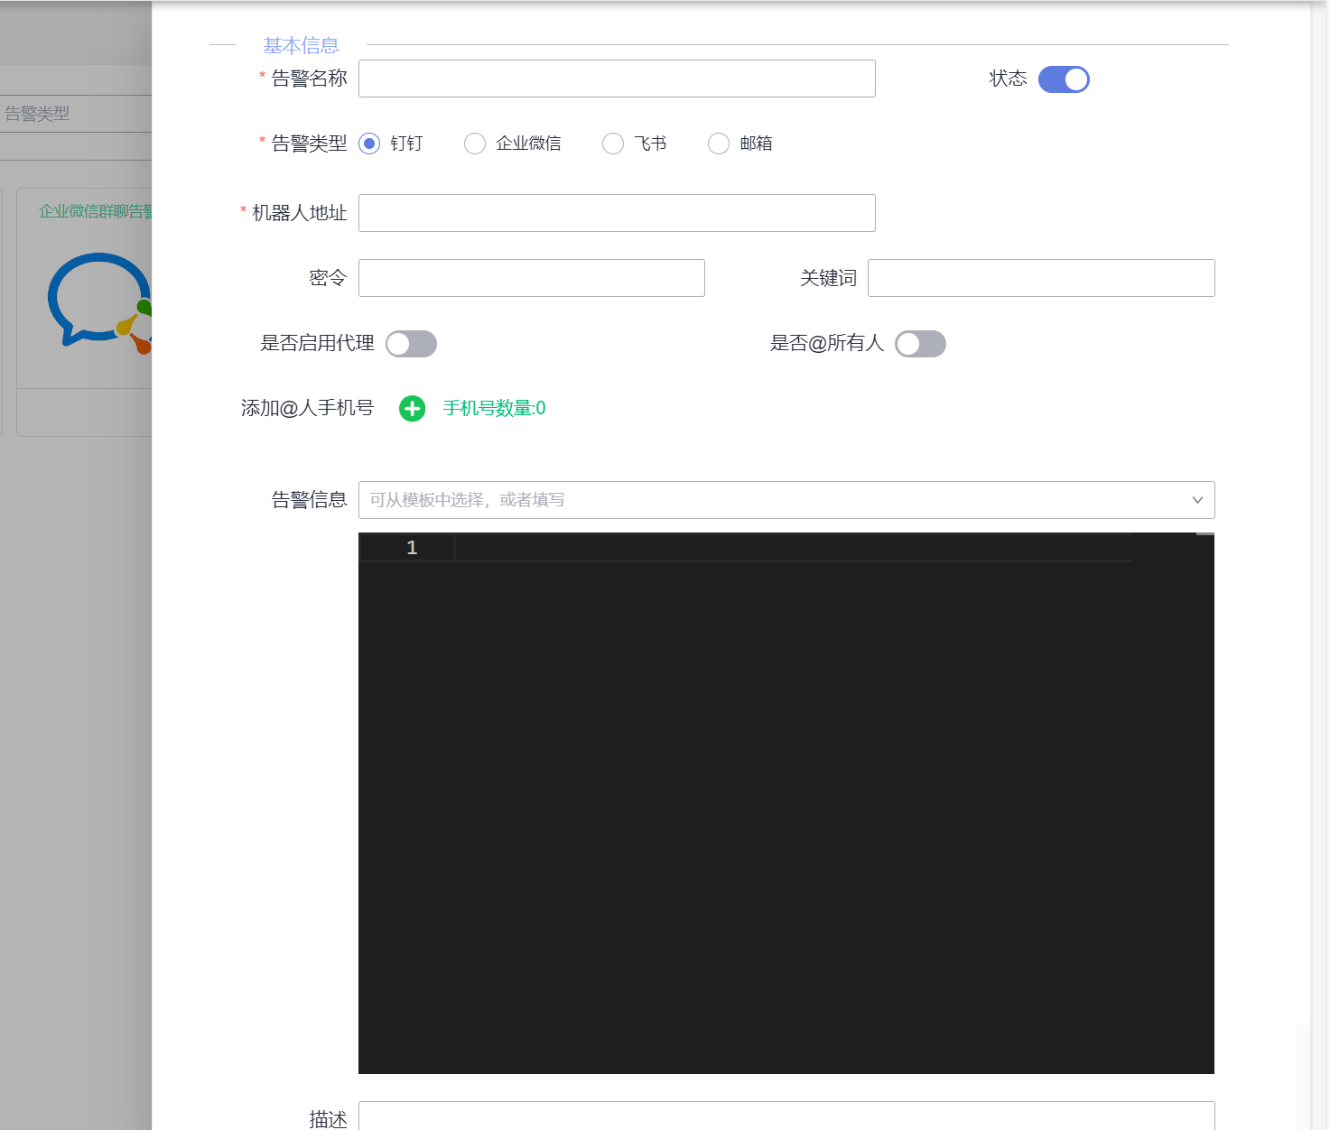This screenshot has width=1330, height=1130.
Task: Click into the 描述 input field
Action: click(786, 1116)
